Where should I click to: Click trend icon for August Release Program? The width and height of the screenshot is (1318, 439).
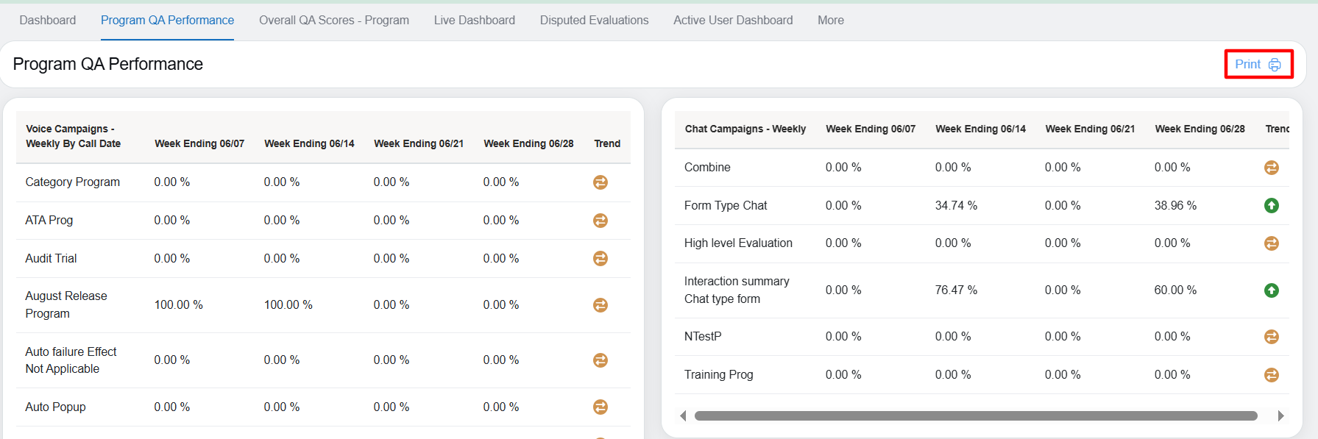click(x=600, y=305)
